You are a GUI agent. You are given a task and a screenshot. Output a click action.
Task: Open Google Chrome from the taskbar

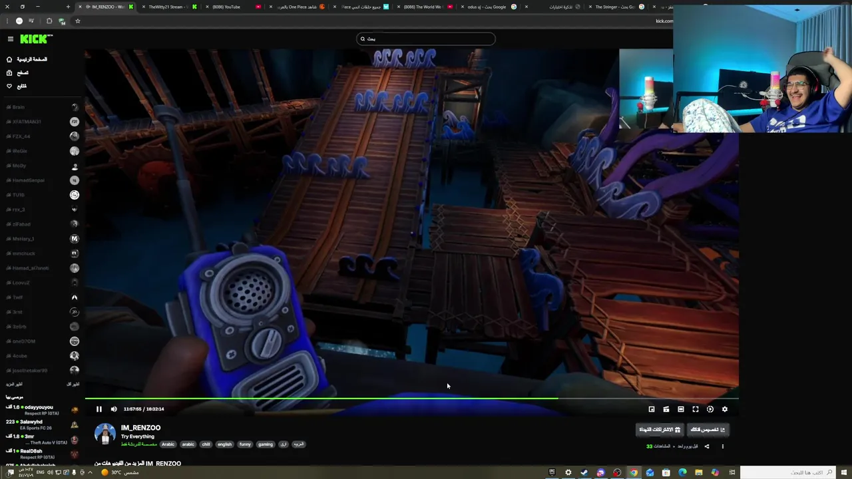(x=634, y=472)
